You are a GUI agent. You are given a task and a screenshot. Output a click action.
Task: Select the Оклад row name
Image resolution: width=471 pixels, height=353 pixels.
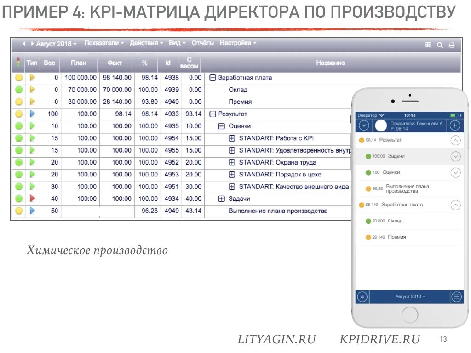238,90
